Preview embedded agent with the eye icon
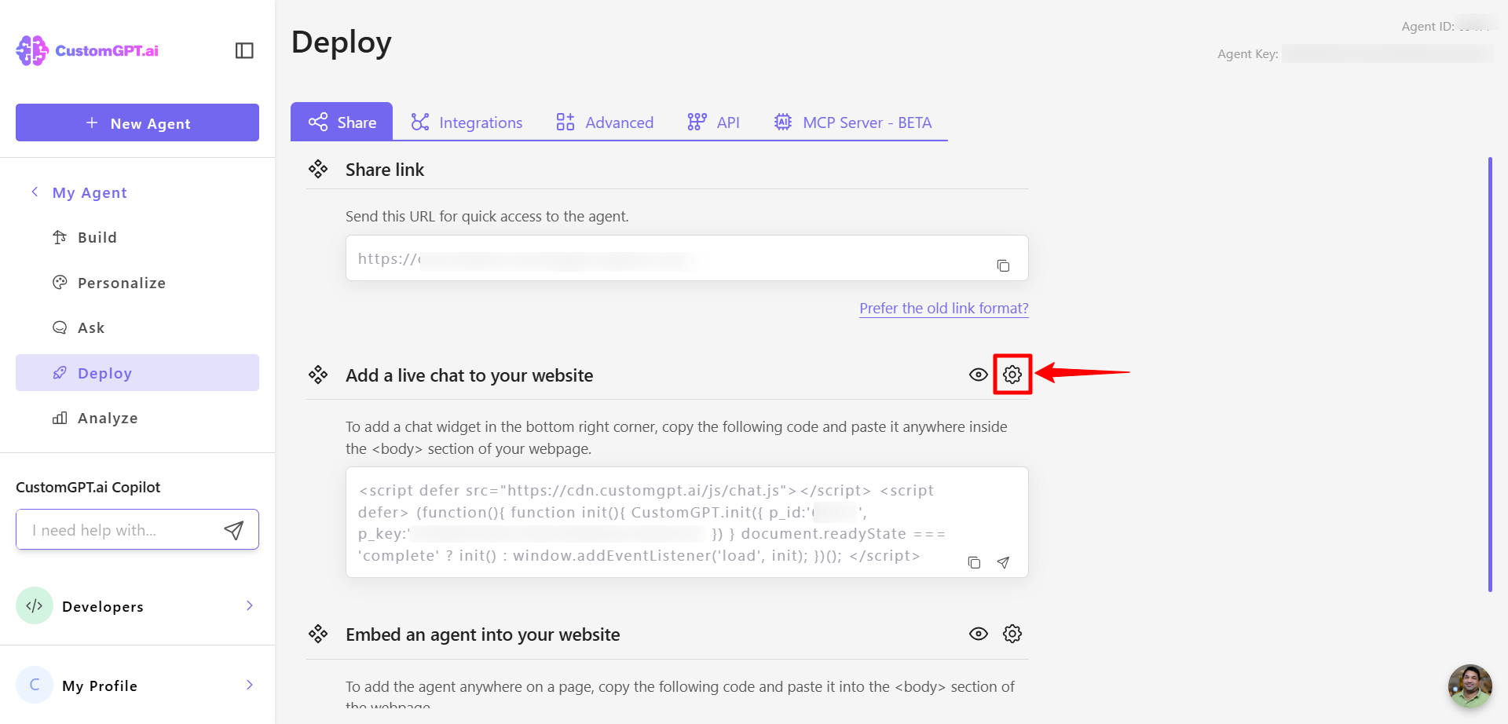This screenshot has width=1508, height=724. [978, 634]
